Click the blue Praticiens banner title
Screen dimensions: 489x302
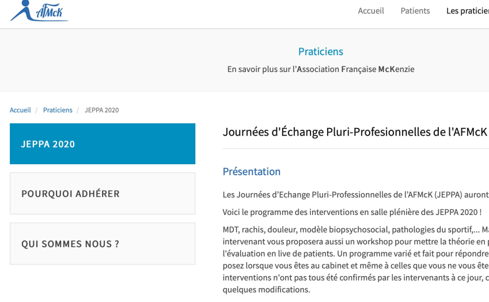click(x=321, y=51)
